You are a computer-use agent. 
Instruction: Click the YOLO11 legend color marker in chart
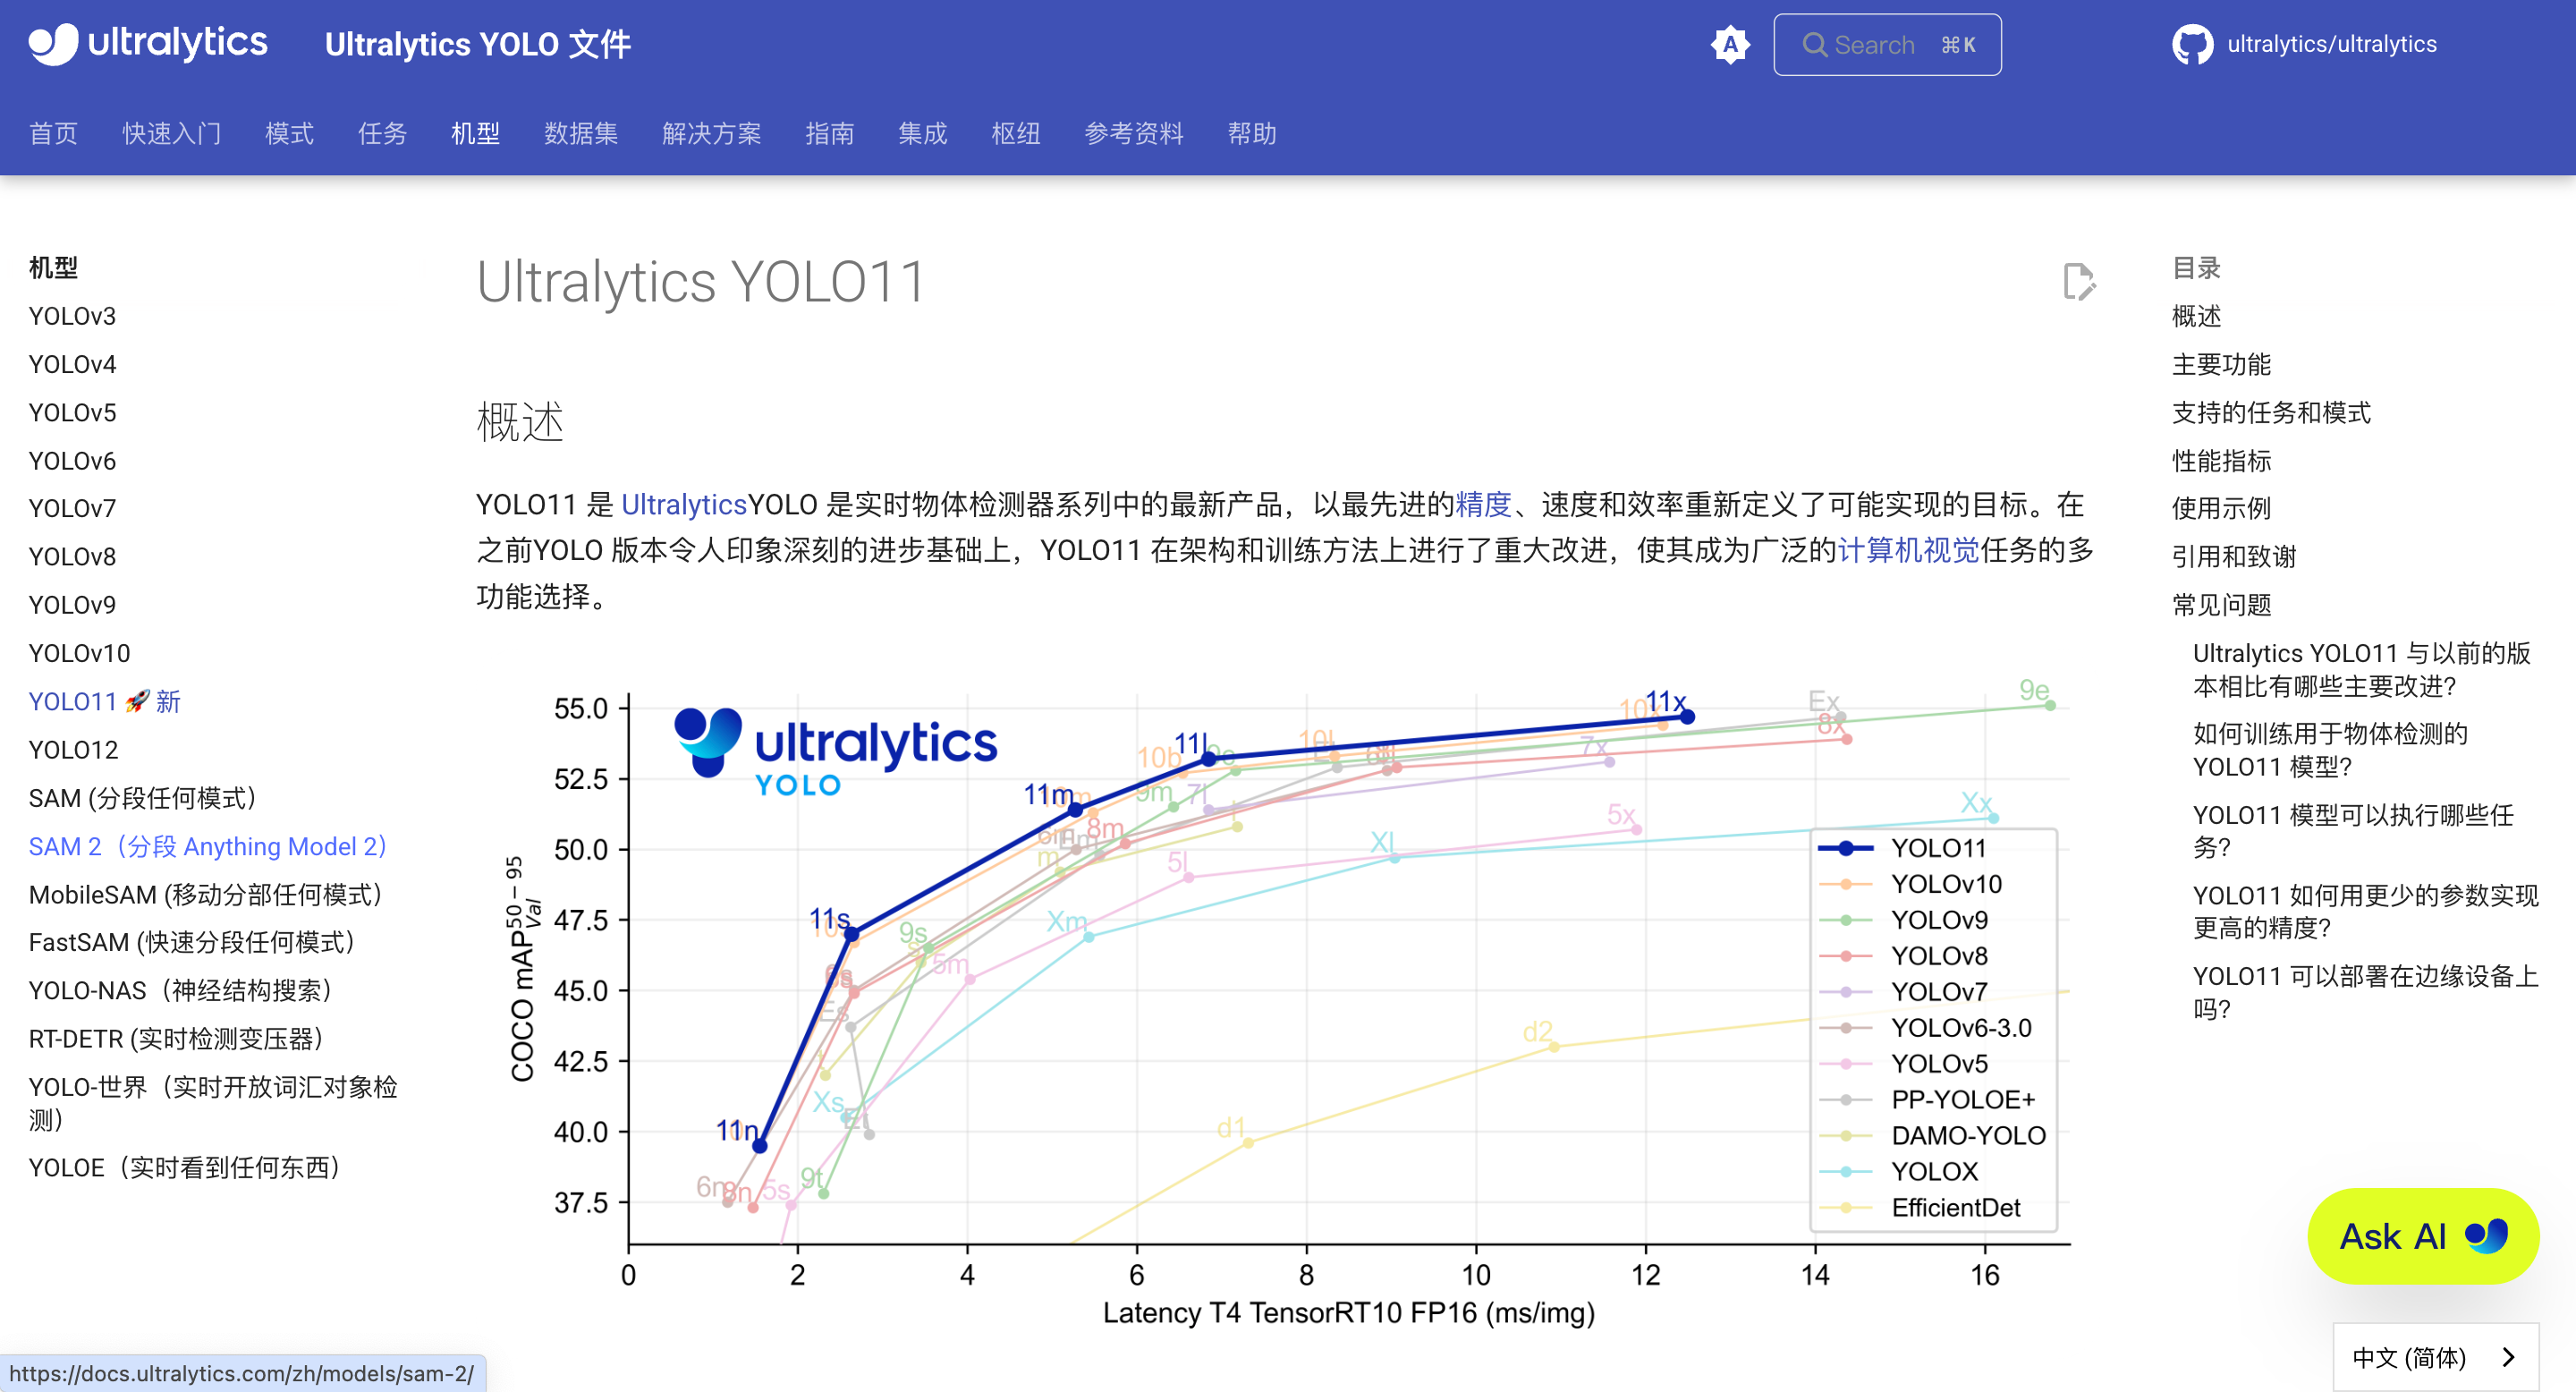[x=1845, y=848]
